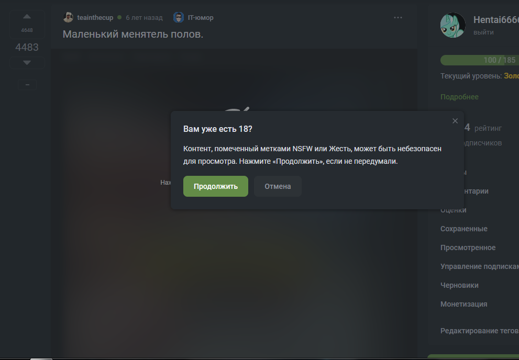Open the teainthecup username link
The image size is (519, 360).
(x=95, y=17)
